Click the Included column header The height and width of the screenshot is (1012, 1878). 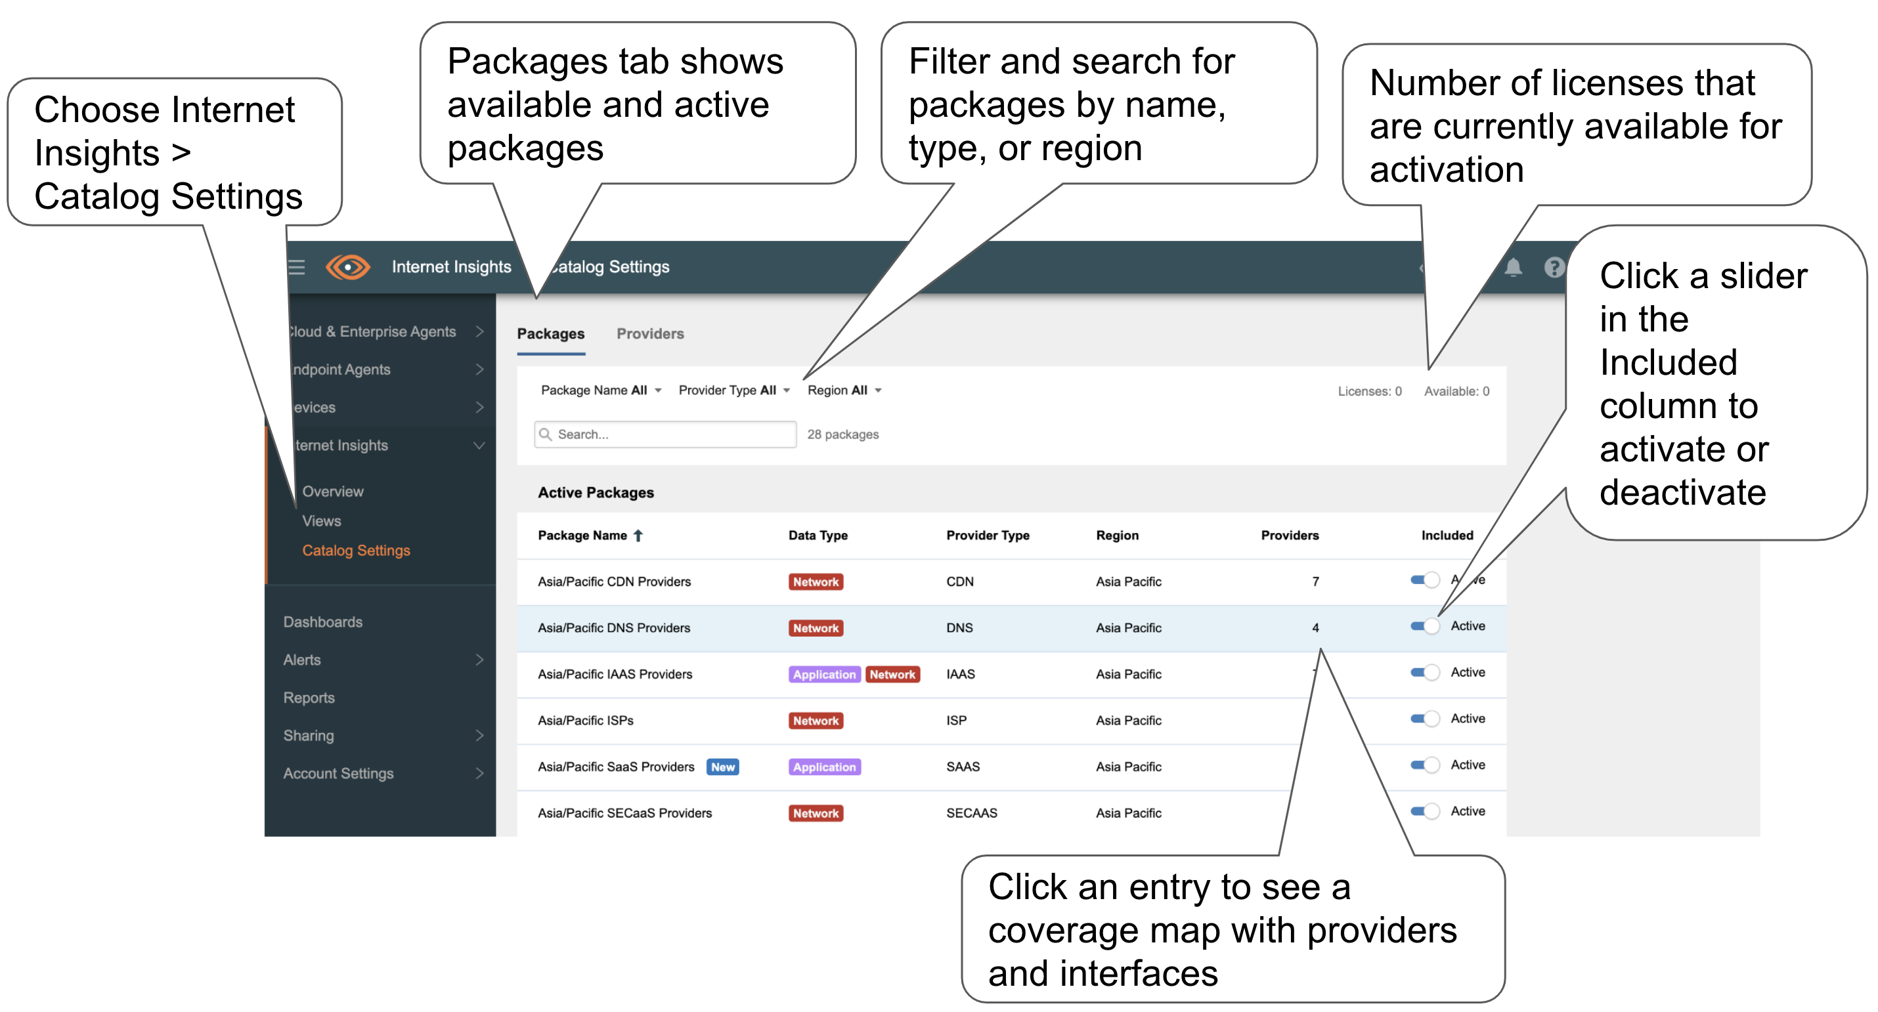click(x=1447, y=536)
